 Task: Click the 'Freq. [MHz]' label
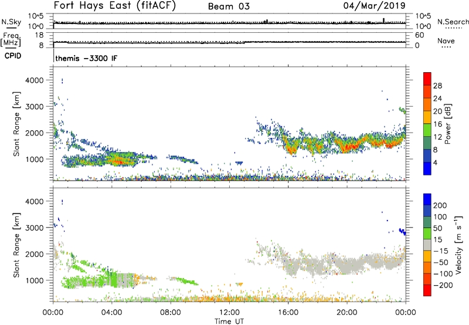coord(11,40)
